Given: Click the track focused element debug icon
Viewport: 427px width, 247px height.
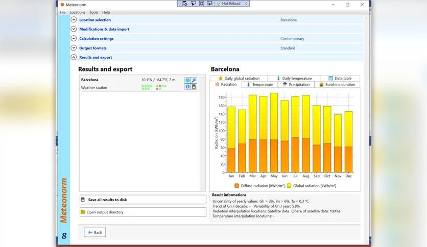Looking at the screenshot, I should coord(210,4).
